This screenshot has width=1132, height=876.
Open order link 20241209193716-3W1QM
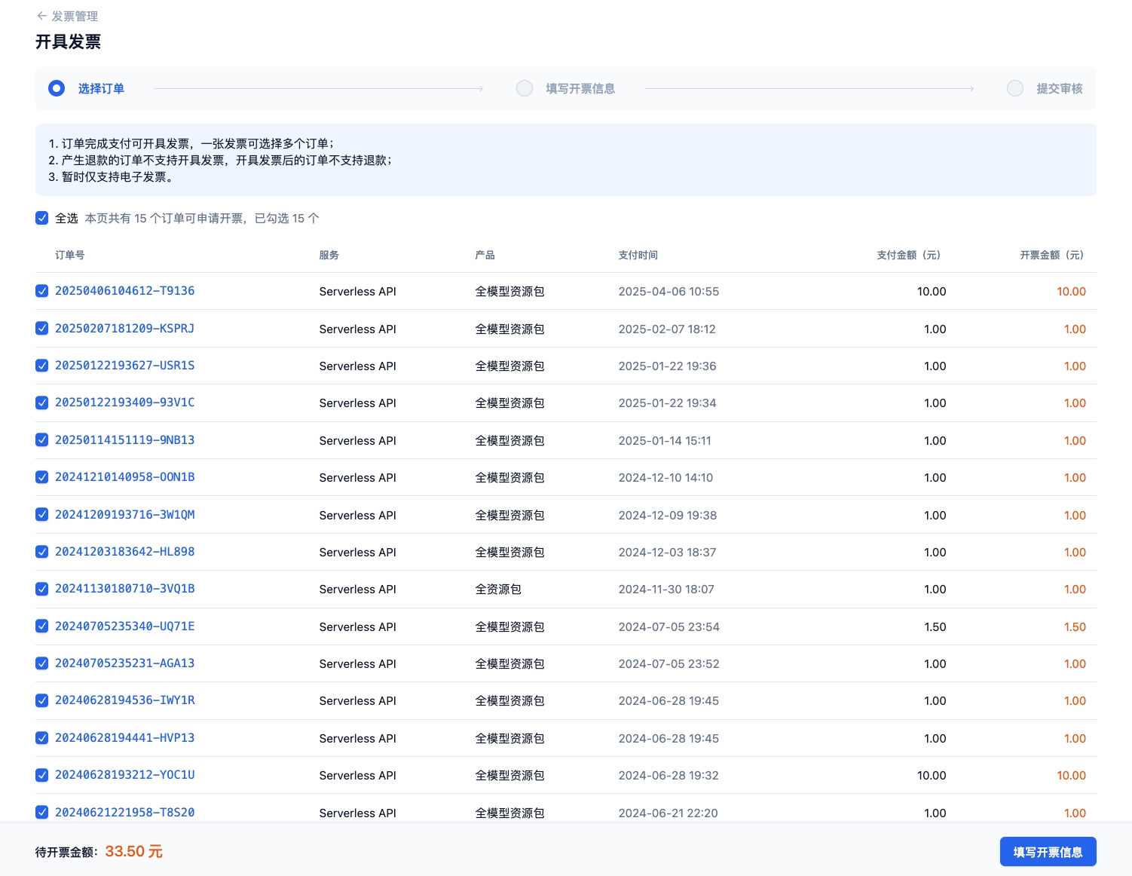tap(124, 514)
